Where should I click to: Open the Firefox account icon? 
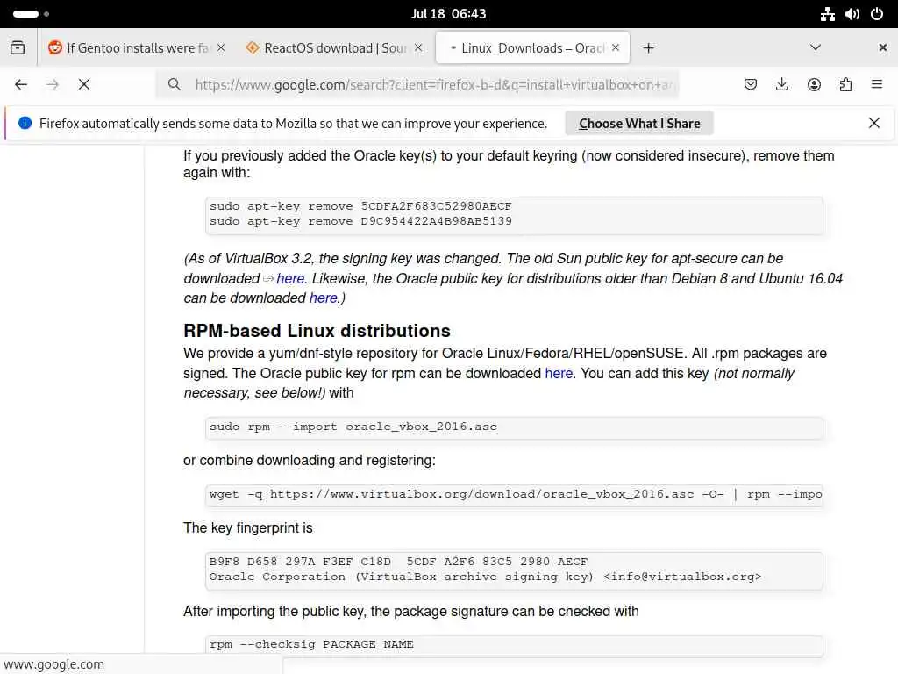click(814, 85)
